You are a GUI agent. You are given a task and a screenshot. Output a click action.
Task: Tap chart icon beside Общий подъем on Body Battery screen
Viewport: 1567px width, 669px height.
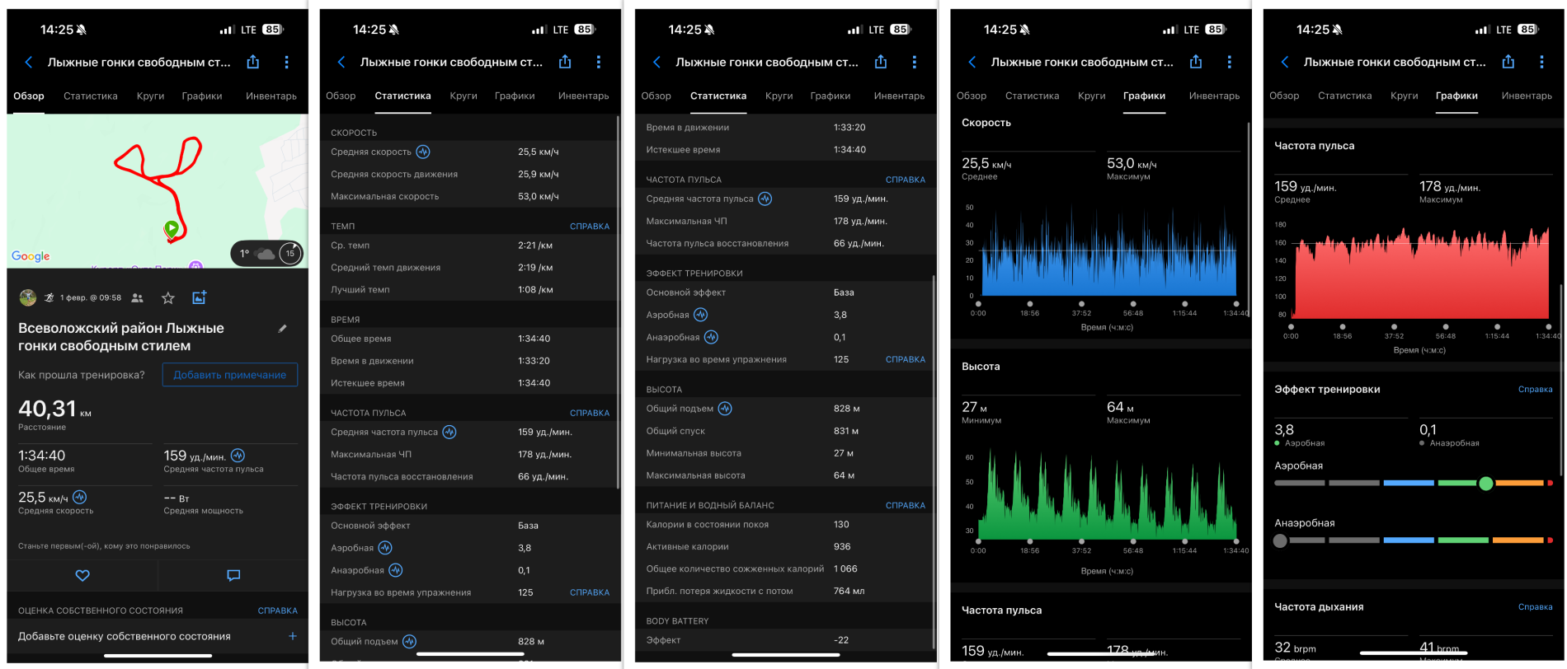coord(725,409)
